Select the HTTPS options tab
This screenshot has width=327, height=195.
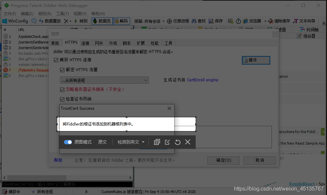coord(71,42)
